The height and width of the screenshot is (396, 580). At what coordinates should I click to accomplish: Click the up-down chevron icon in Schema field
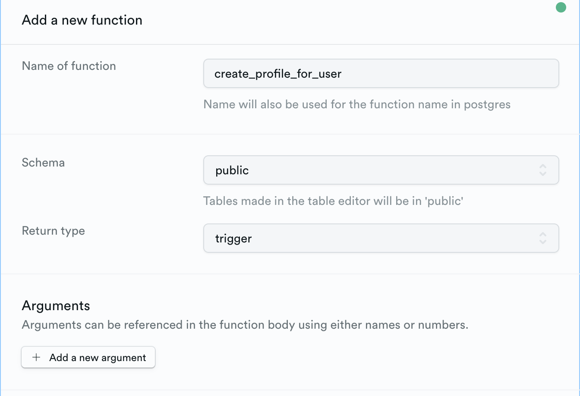pos(543,170)
